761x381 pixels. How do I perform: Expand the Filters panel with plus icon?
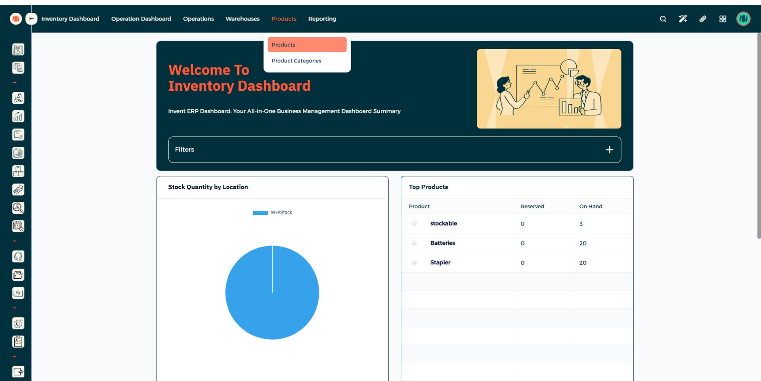pos(609,150)
